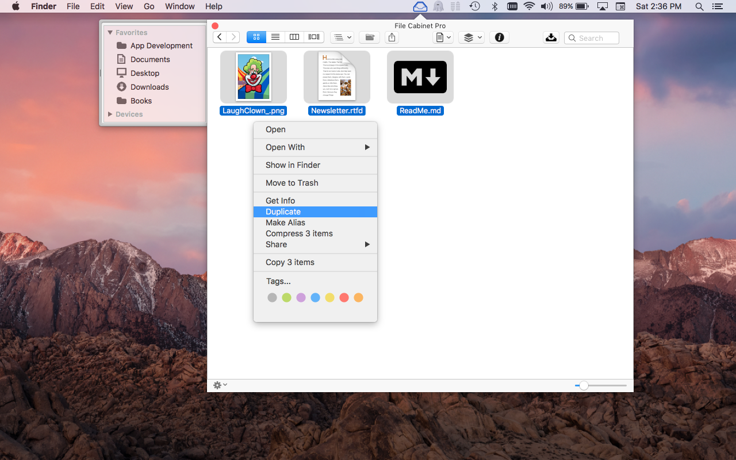Apply the blue tag color
The image size is (736, 460).
pyautogui.click(x=315, y=297)
